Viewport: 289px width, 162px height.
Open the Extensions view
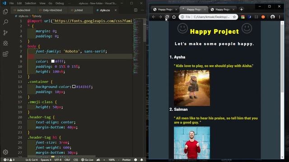click(5, 54)
